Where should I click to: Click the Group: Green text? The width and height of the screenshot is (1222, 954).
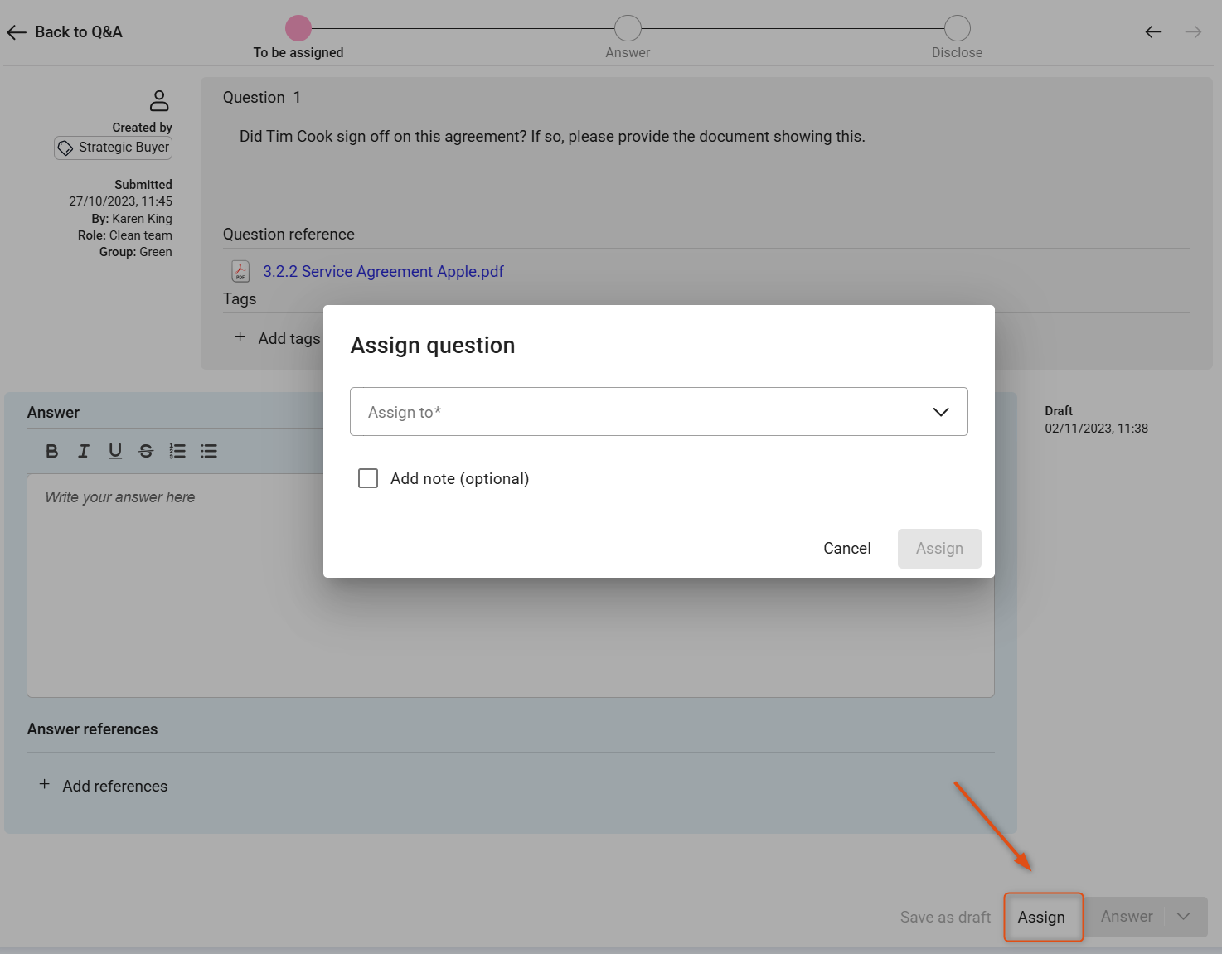[x=136, y=252]
